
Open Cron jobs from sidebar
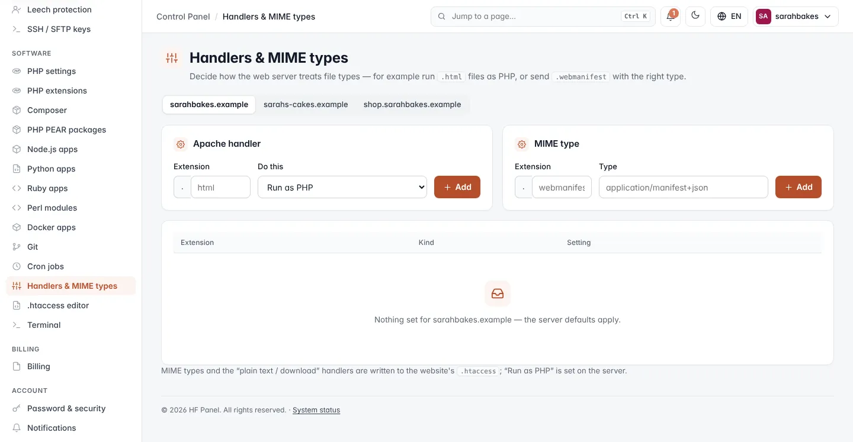click(x=70, y=266)
